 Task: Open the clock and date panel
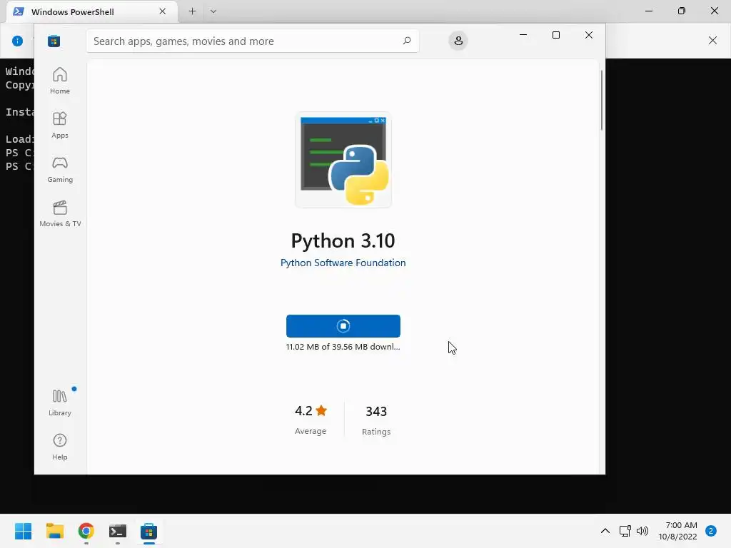coord(678,531)
